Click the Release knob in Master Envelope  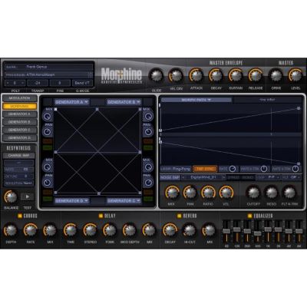click(256, 76)
